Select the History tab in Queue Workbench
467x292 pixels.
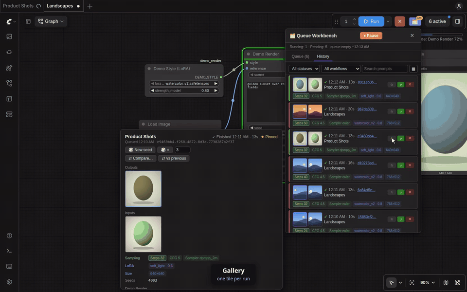[323, 56]
